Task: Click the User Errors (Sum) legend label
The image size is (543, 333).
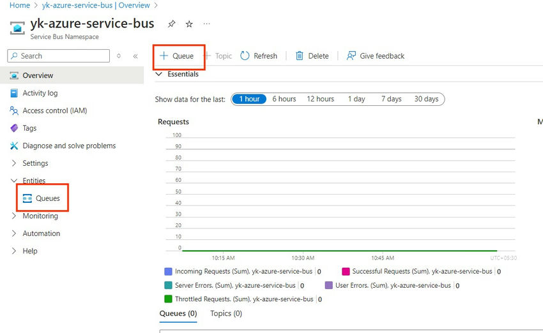Action: tap(393, 285)
